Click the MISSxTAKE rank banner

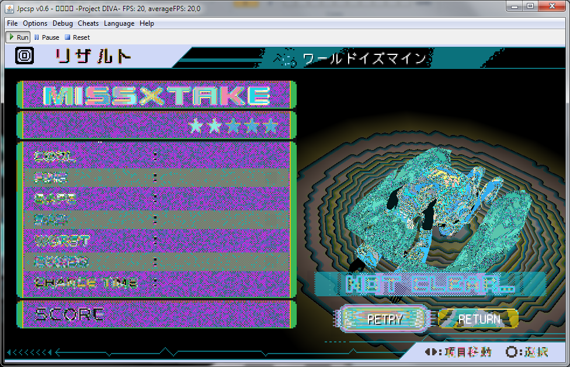click(x=157, y=95)
